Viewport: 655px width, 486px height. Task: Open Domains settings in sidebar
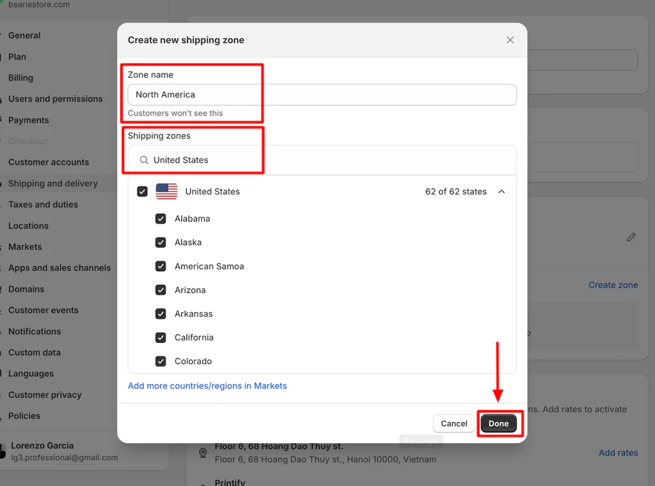pos(26,289)
